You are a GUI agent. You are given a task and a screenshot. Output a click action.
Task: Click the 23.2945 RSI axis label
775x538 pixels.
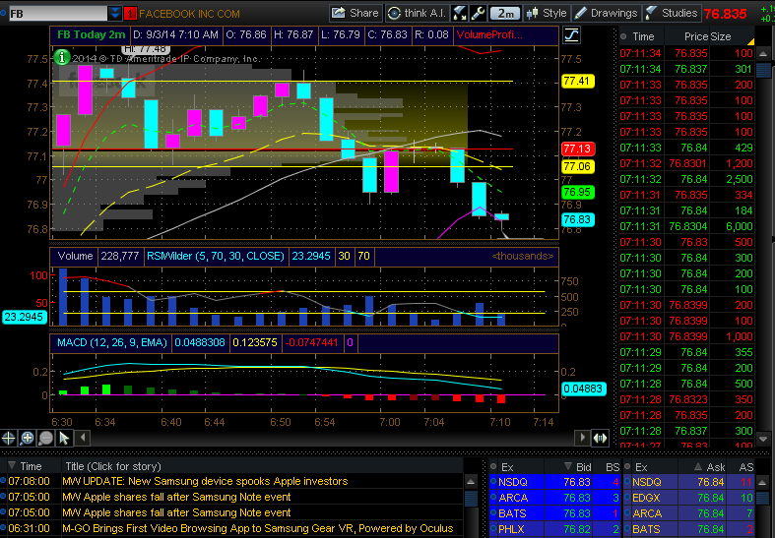coord(25,317)
